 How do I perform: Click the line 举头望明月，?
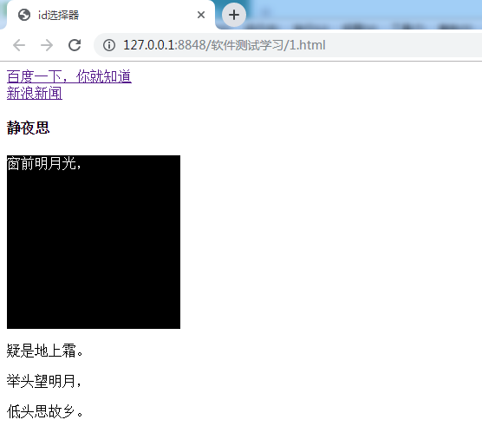coord(43,381)
